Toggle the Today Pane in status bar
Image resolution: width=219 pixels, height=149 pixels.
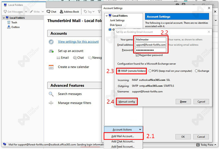[207, 145]
